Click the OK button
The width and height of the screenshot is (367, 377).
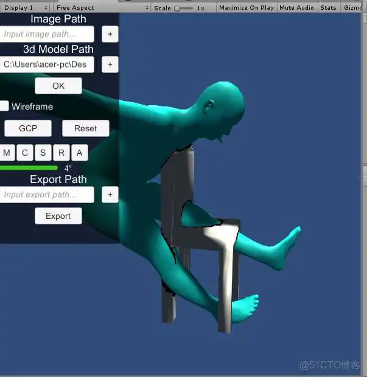tap(58, 86)
